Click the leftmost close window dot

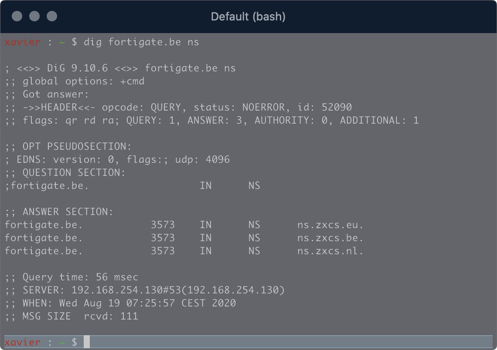click(17, 16)
